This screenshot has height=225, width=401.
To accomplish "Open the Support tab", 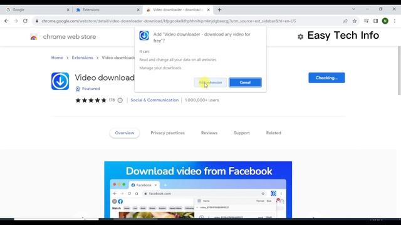I will tap(242, 133).
